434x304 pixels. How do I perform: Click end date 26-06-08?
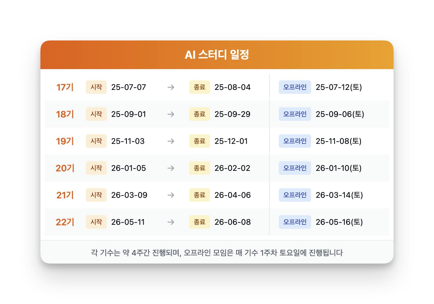[232, 222]
